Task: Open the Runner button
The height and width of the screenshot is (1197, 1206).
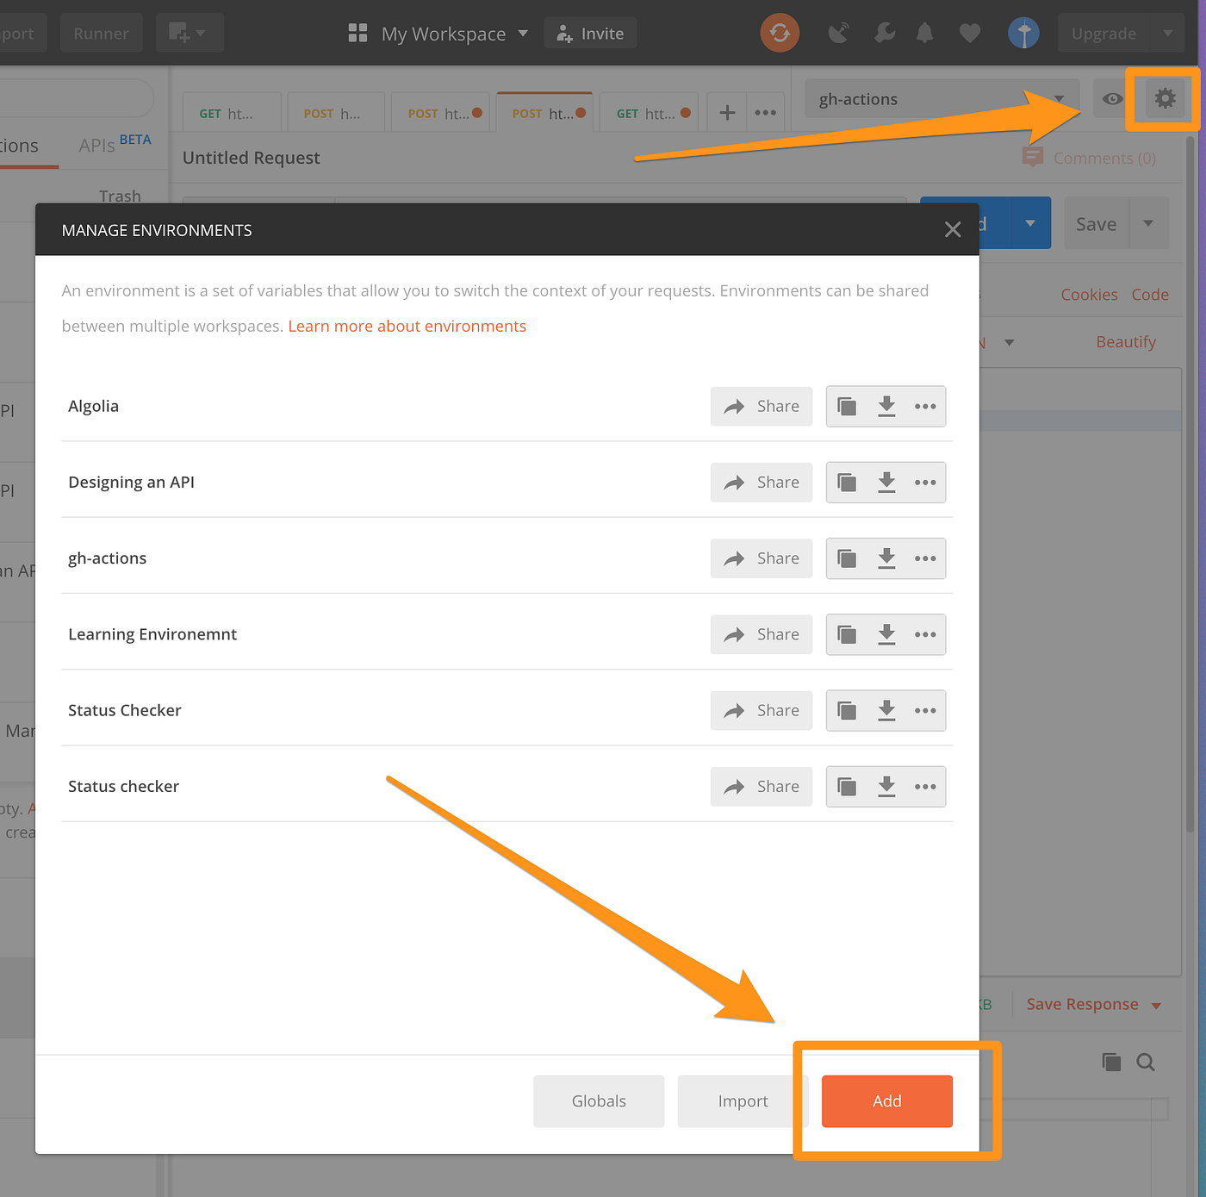Action: [101, 34]
